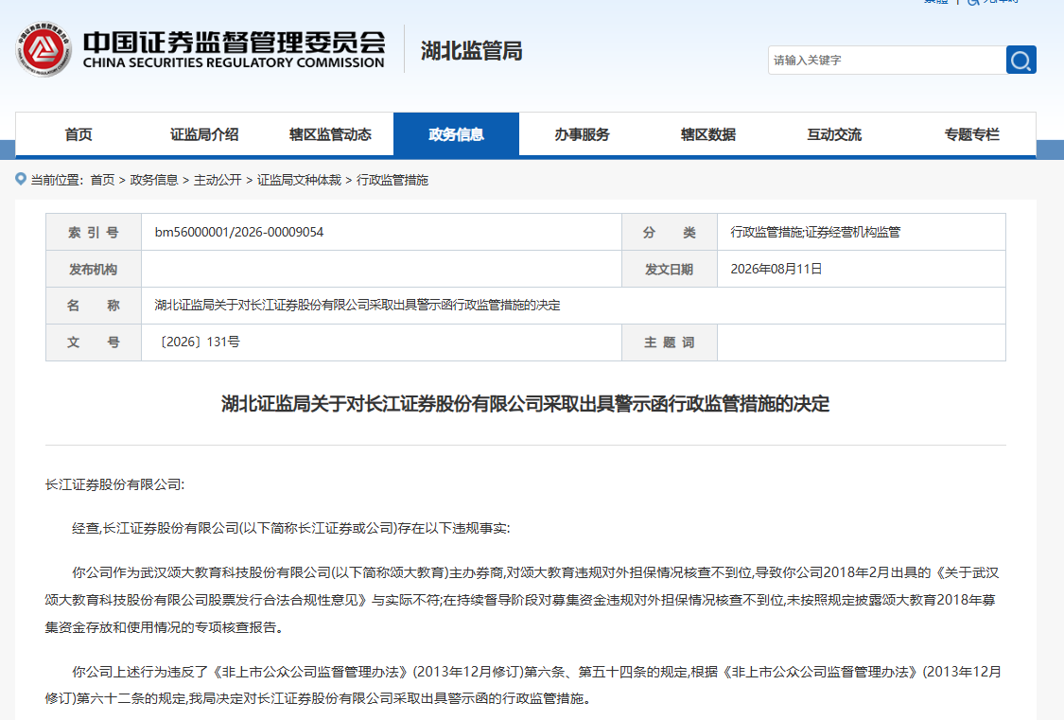This screenshot has height=720, width=1064.
Task: Open the 辖区数据 navigation tab
Action: pos(707,134)
